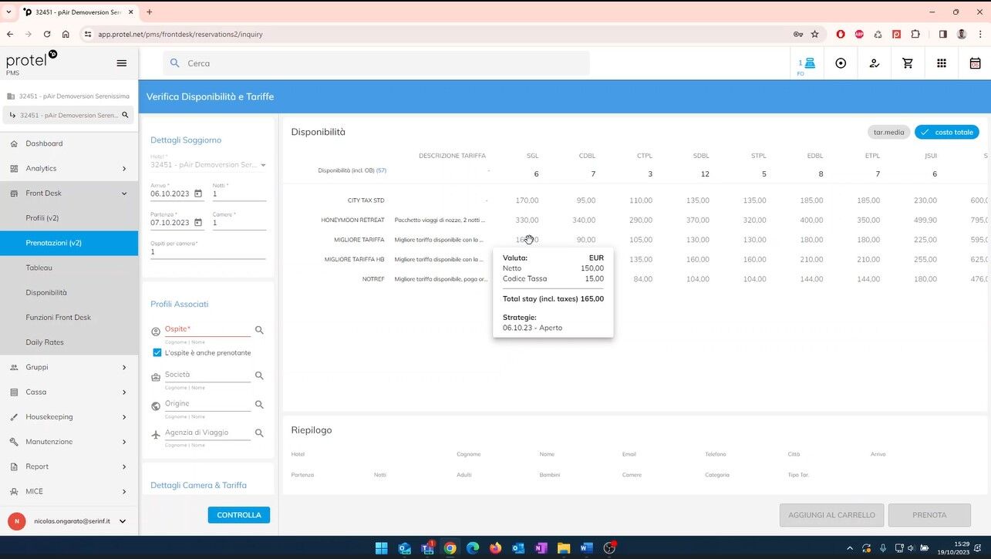Click the Cerca search field

378,63
